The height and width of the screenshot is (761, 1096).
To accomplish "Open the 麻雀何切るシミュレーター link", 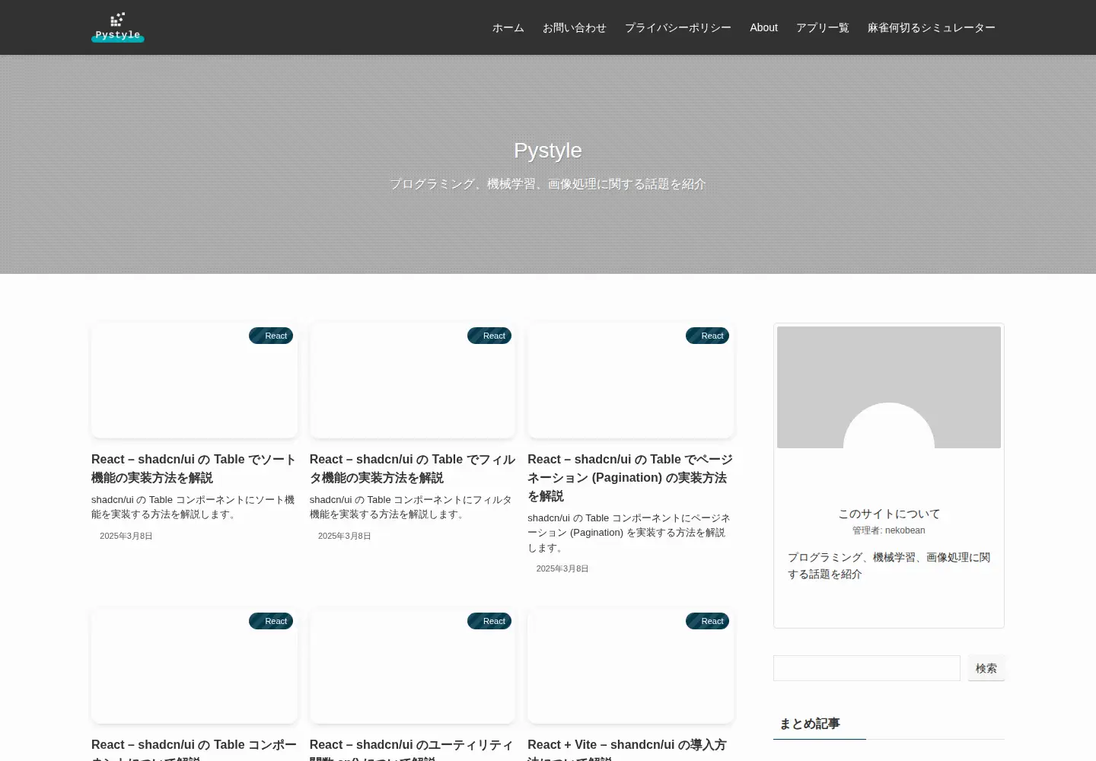I will (932, 27).
